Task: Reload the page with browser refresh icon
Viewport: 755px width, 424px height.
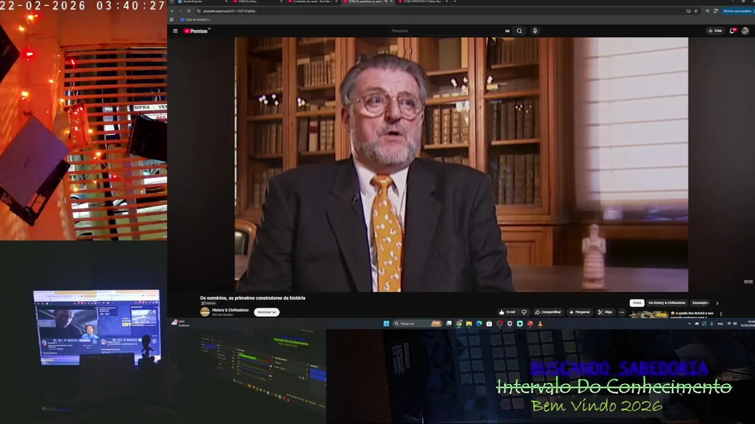Action: pos(189,11)
